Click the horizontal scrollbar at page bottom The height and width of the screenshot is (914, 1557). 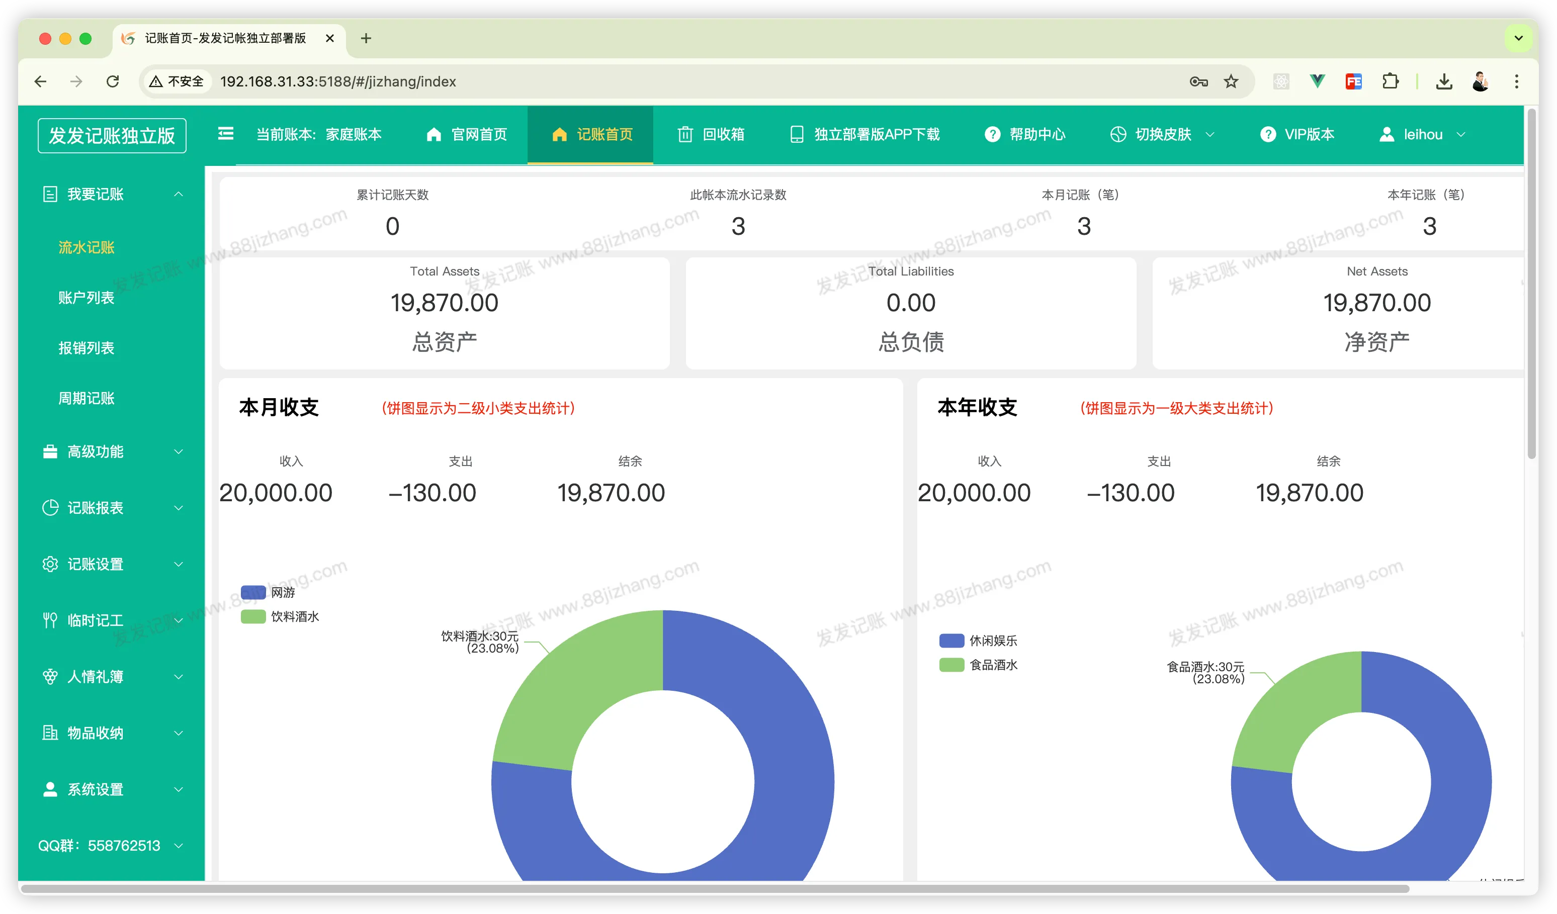(716, 889)
